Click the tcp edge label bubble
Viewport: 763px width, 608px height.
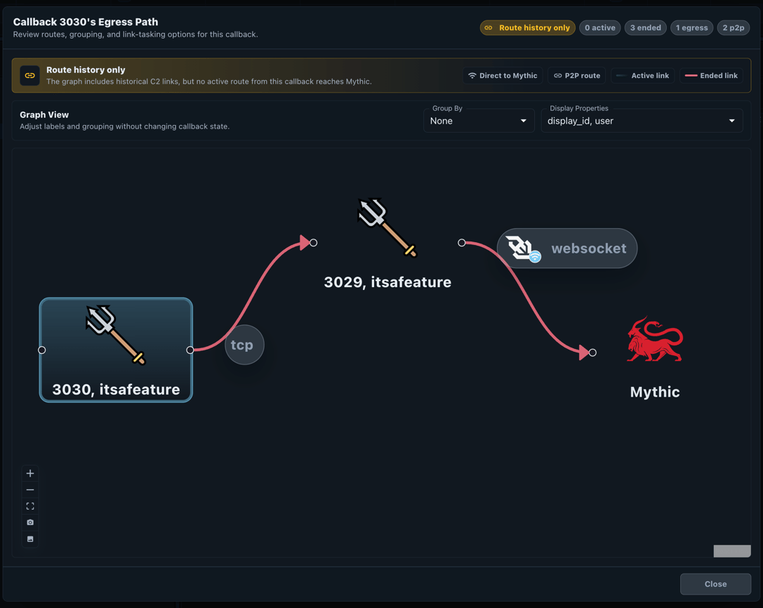tap(244, 345)
